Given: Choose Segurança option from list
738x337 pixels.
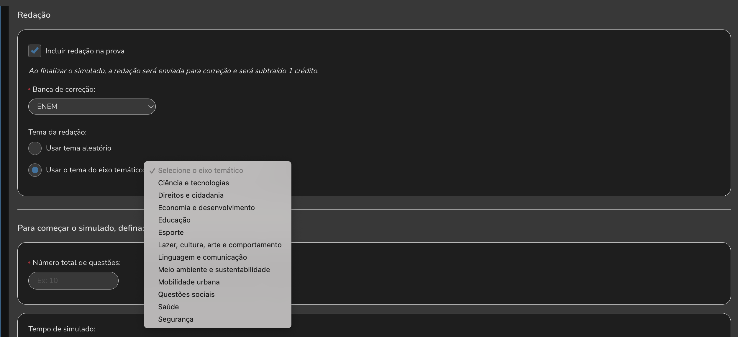Looking at the screenshot, I should (217, 319).
